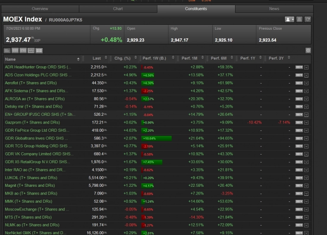Select the line chart view icon

[31, 51]
